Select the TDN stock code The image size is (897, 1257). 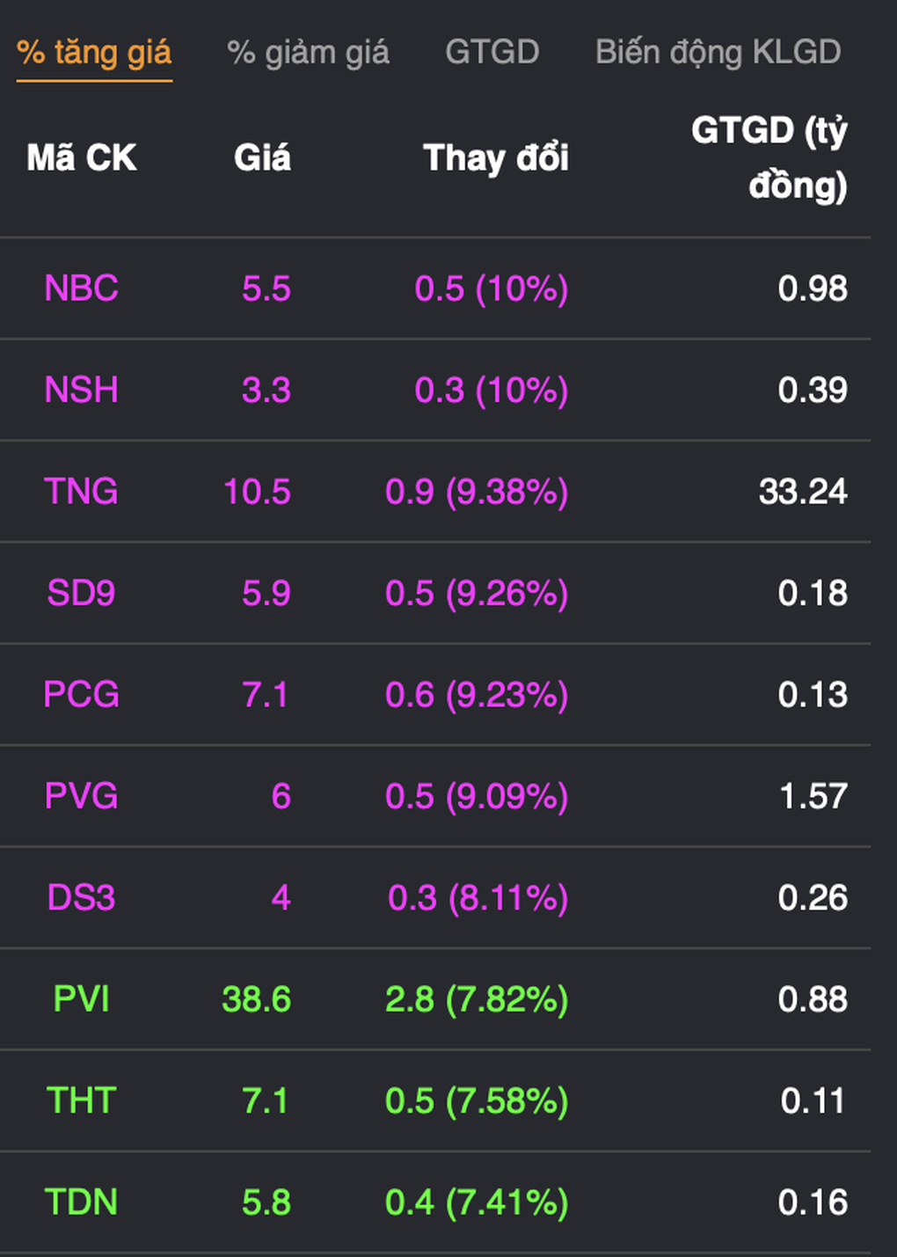click(x=81, y=1202)
